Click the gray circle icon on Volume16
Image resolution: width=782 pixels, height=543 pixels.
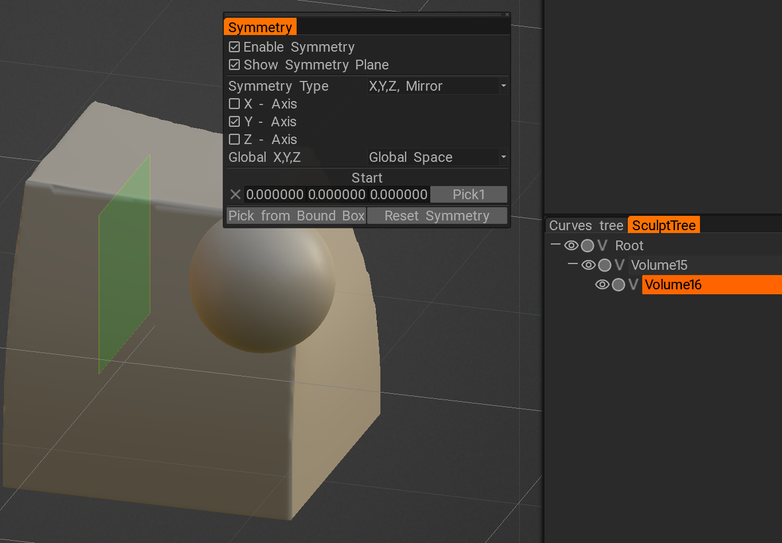pyautogui.click(x=618, y=285)
